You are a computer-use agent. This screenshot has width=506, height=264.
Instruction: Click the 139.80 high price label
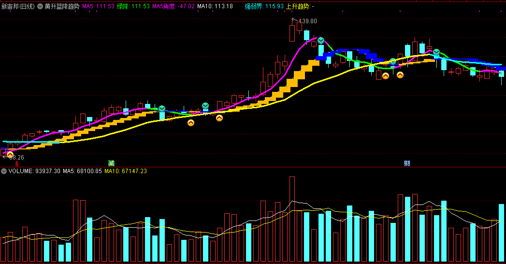tap(307, 21)
